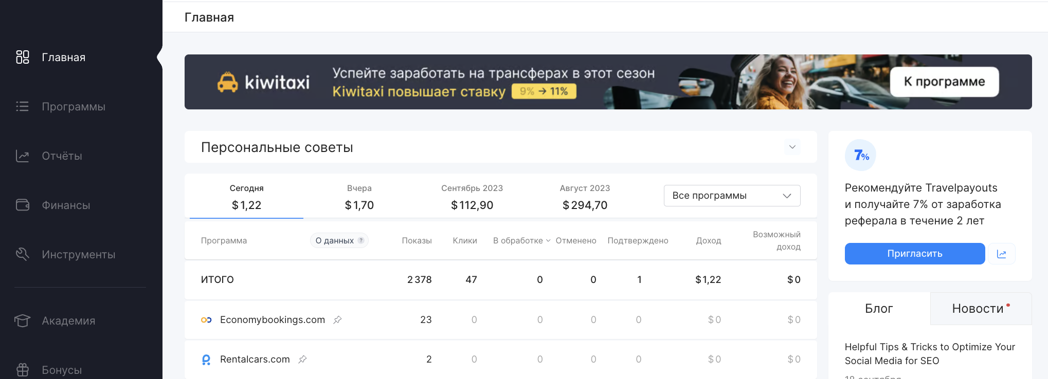Select the Вчера $1,70 period tab
The image size is (1048, 379).
point(359,197)
